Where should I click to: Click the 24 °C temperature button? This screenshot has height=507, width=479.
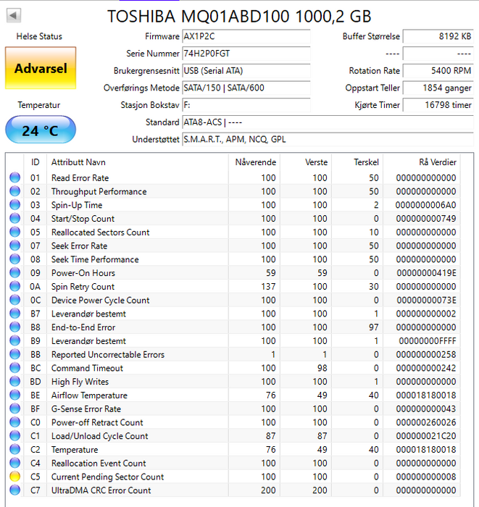coord(41,130)
